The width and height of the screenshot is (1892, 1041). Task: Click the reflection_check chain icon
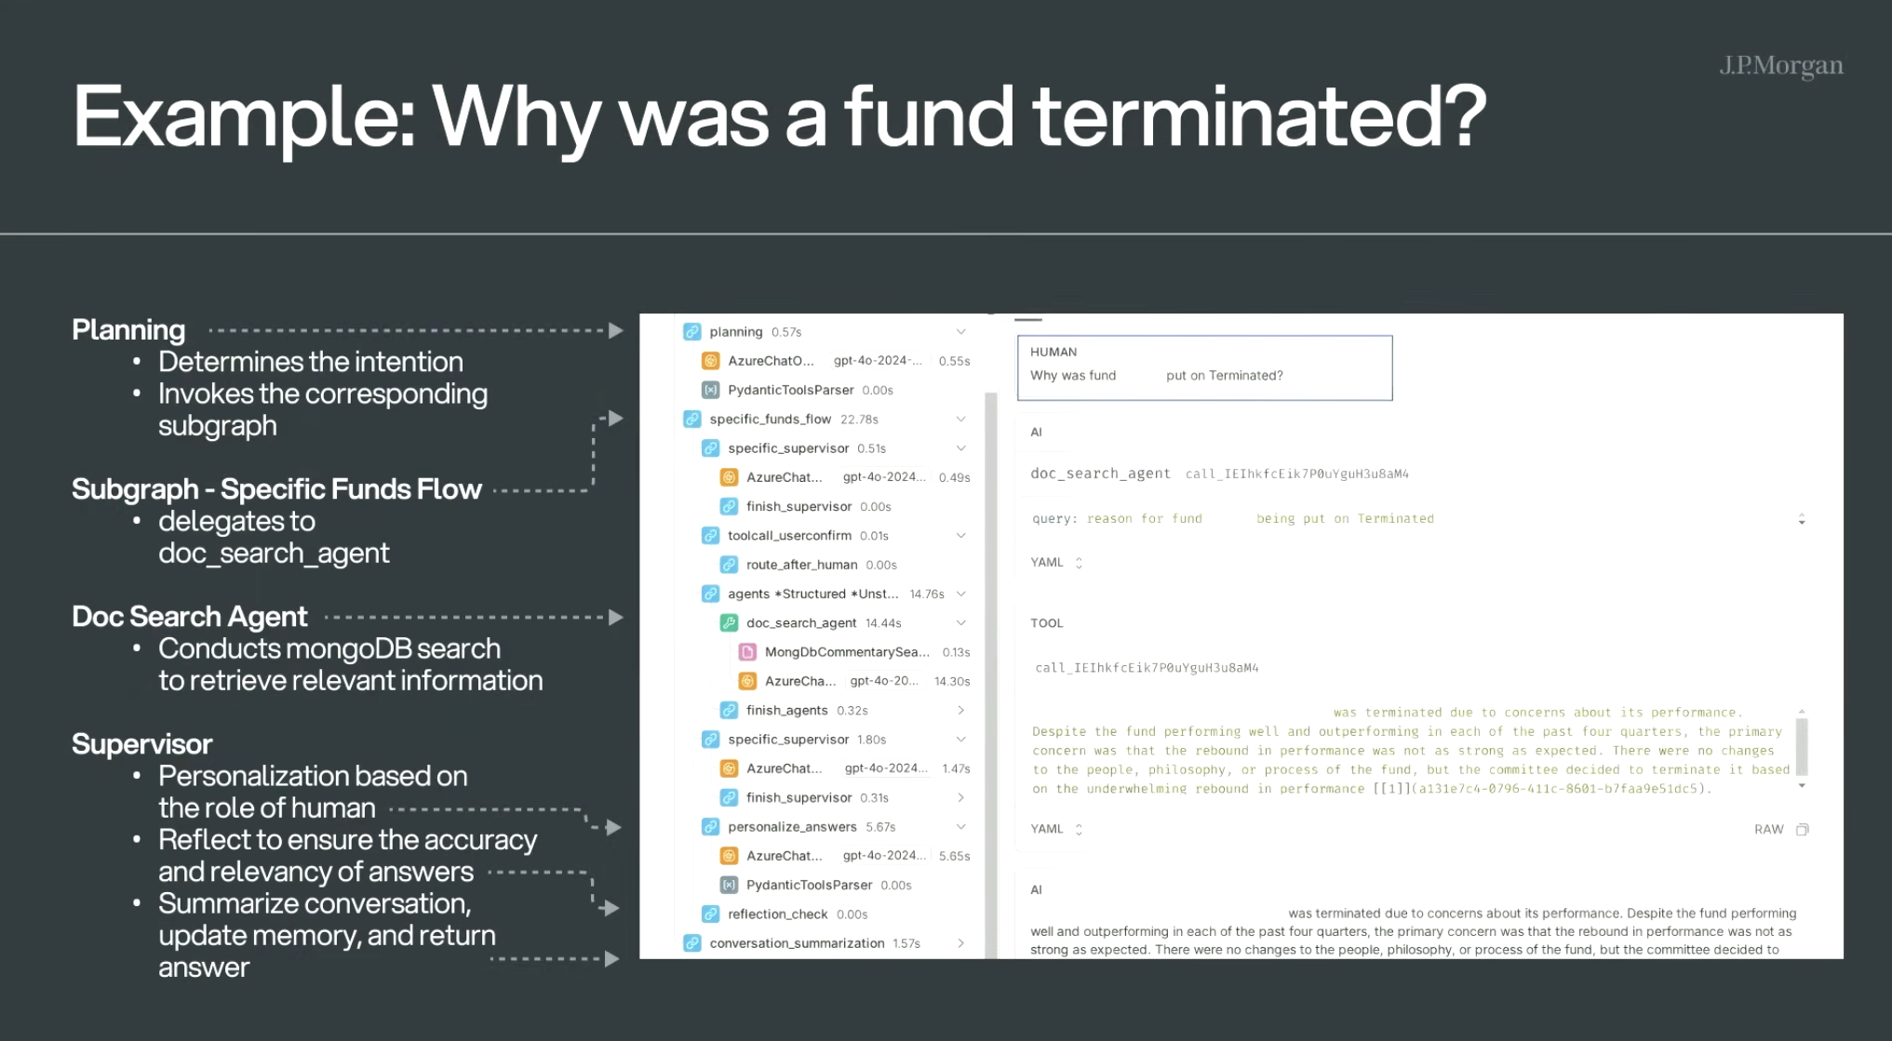[x=711, y=914]
